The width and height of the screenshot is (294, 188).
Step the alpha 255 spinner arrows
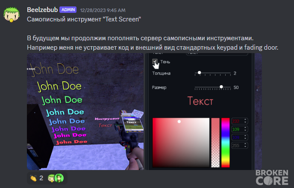tap(245, 145)
